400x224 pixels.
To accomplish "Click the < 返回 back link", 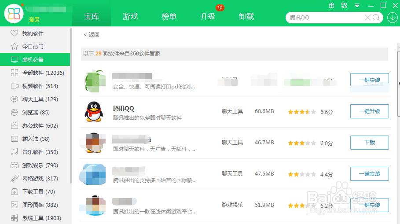I will [x=92, y=35].
